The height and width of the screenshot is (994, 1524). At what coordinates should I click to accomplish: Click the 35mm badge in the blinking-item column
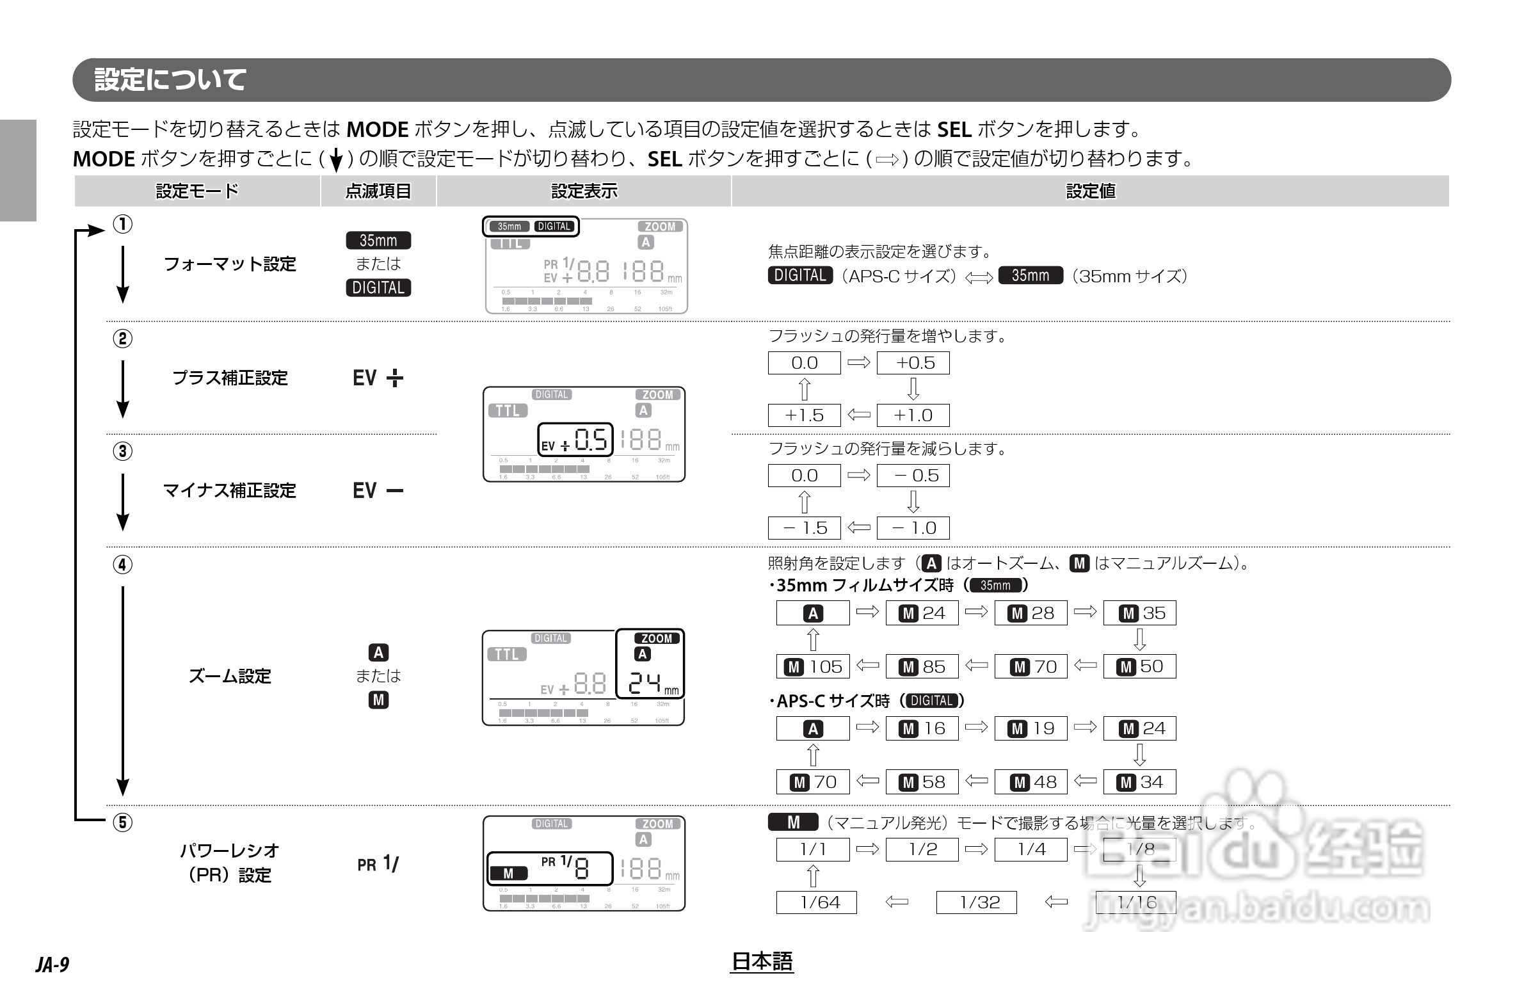click(x=378, y=240)
